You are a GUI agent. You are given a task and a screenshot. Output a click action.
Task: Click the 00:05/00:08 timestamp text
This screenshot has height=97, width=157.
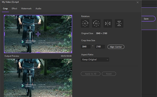[x=66, y=56]
